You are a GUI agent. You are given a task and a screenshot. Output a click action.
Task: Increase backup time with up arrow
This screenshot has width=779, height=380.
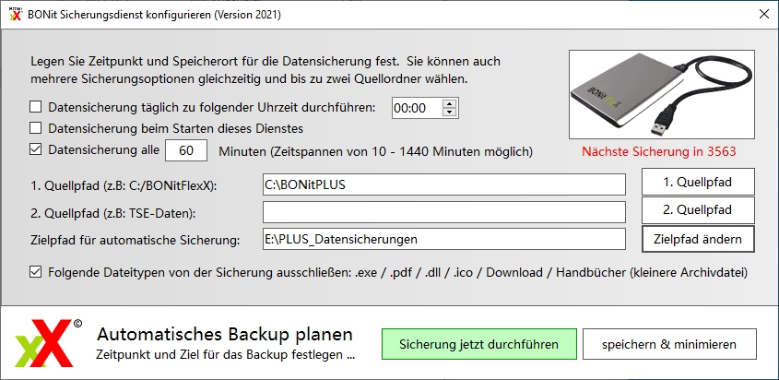coord(450,103)
